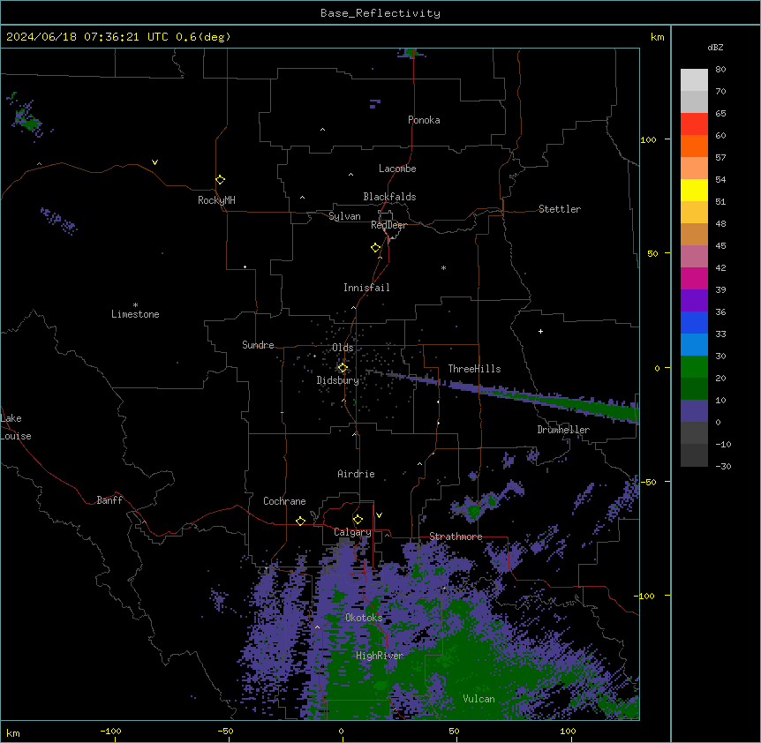The width and height of the screenshot is (761, 743).
Task: Select the Innisfail label
Action: tap(366, 288)
